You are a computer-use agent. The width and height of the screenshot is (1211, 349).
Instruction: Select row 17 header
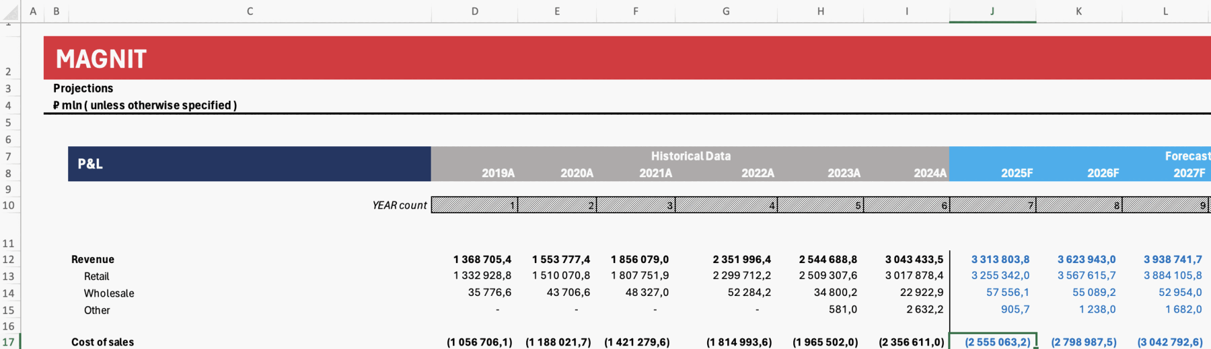click(9, 342)
